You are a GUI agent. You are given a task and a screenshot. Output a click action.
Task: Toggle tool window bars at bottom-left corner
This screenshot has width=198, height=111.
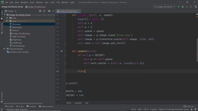(x=2, y=109)
